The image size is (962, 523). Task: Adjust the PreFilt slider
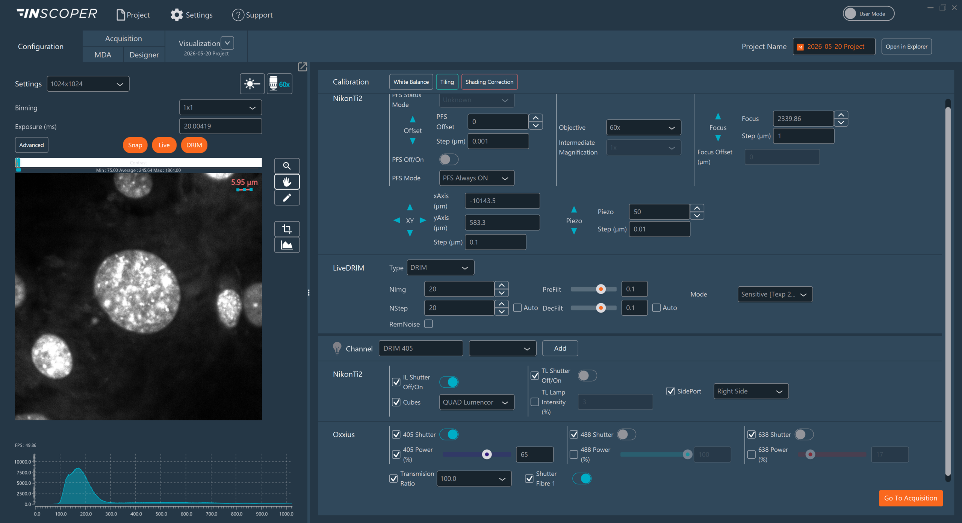pyautogui.click(x=594, y=289)
